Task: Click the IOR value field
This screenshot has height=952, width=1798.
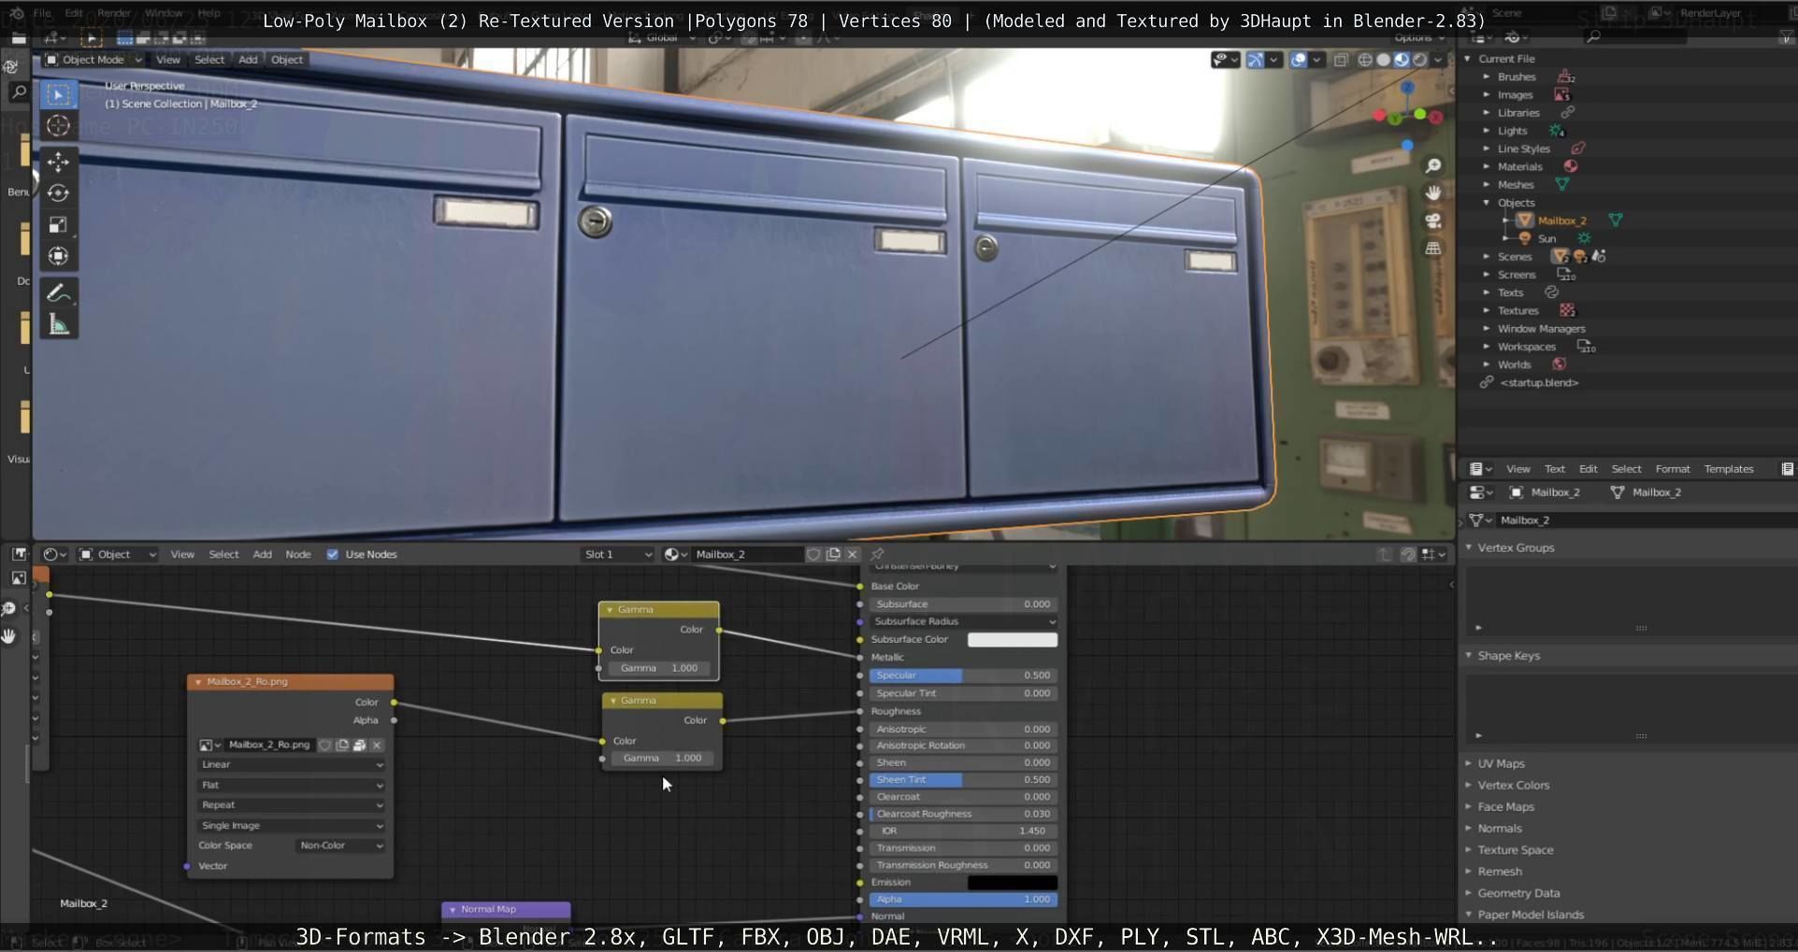Action: [x=963, y=831]
